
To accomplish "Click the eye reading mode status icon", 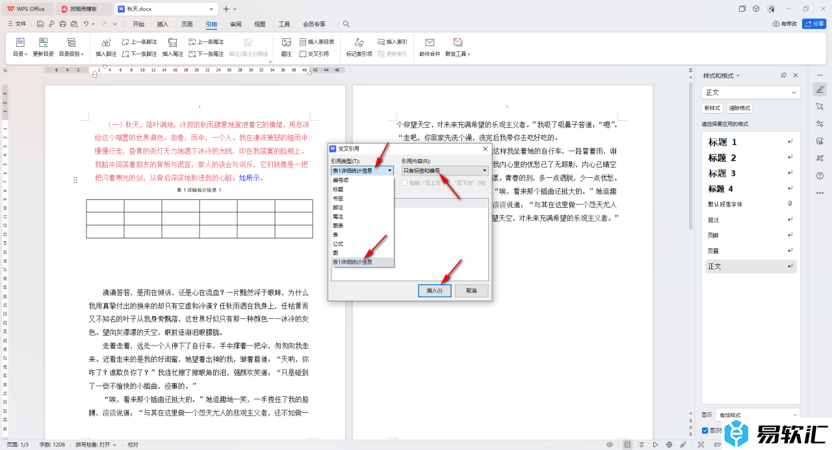I will (x=610, y=445).
